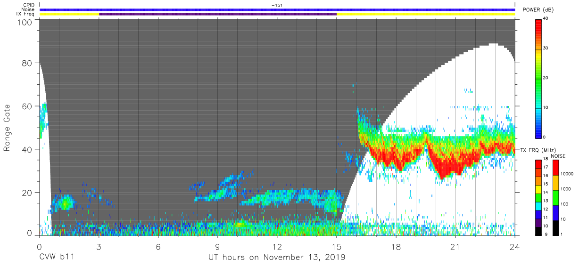This screenshot has height=267, width=579.
Task: Click the NOISE color scale bar
Action: click(x=556, y=197)
